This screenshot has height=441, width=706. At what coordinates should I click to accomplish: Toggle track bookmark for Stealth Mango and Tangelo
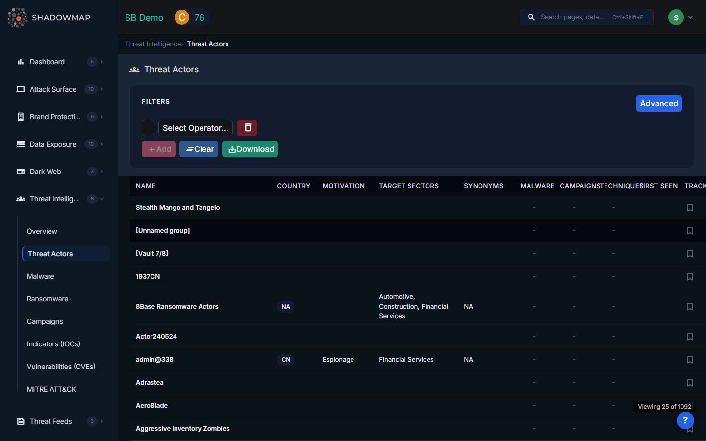(x=690, y=208)
